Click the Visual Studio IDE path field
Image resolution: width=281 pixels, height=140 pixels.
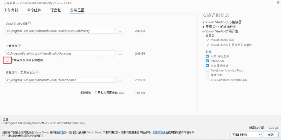(60, 31)
